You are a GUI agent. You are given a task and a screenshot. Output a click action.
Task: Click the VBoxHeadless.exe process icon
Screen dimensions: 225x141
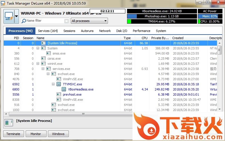click(64, 89)
